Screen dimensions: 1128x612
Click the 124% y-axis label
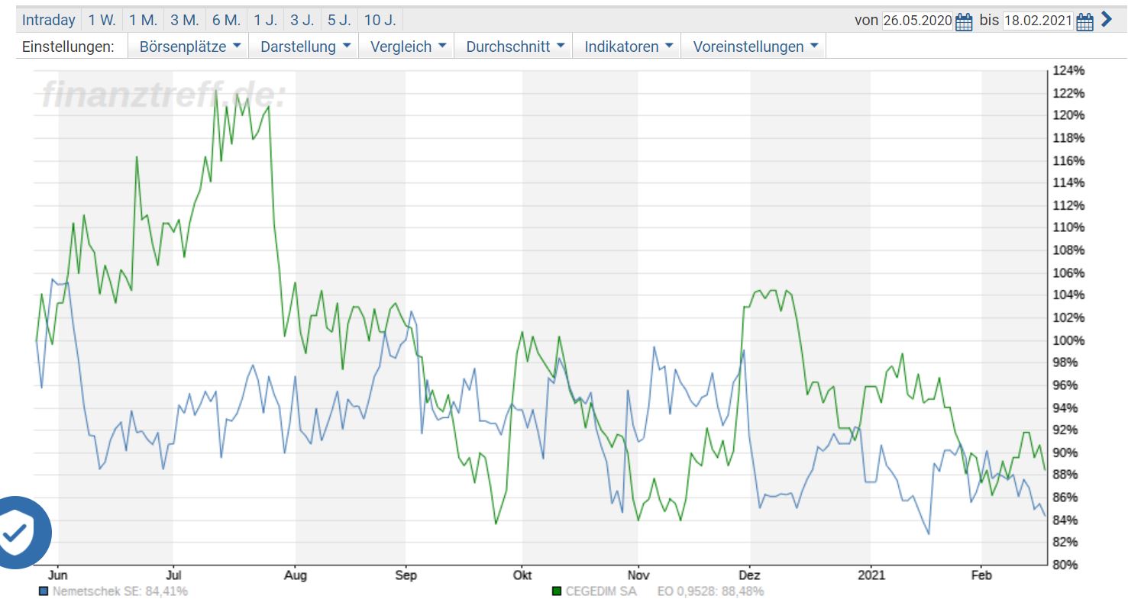coord(1068,71)
